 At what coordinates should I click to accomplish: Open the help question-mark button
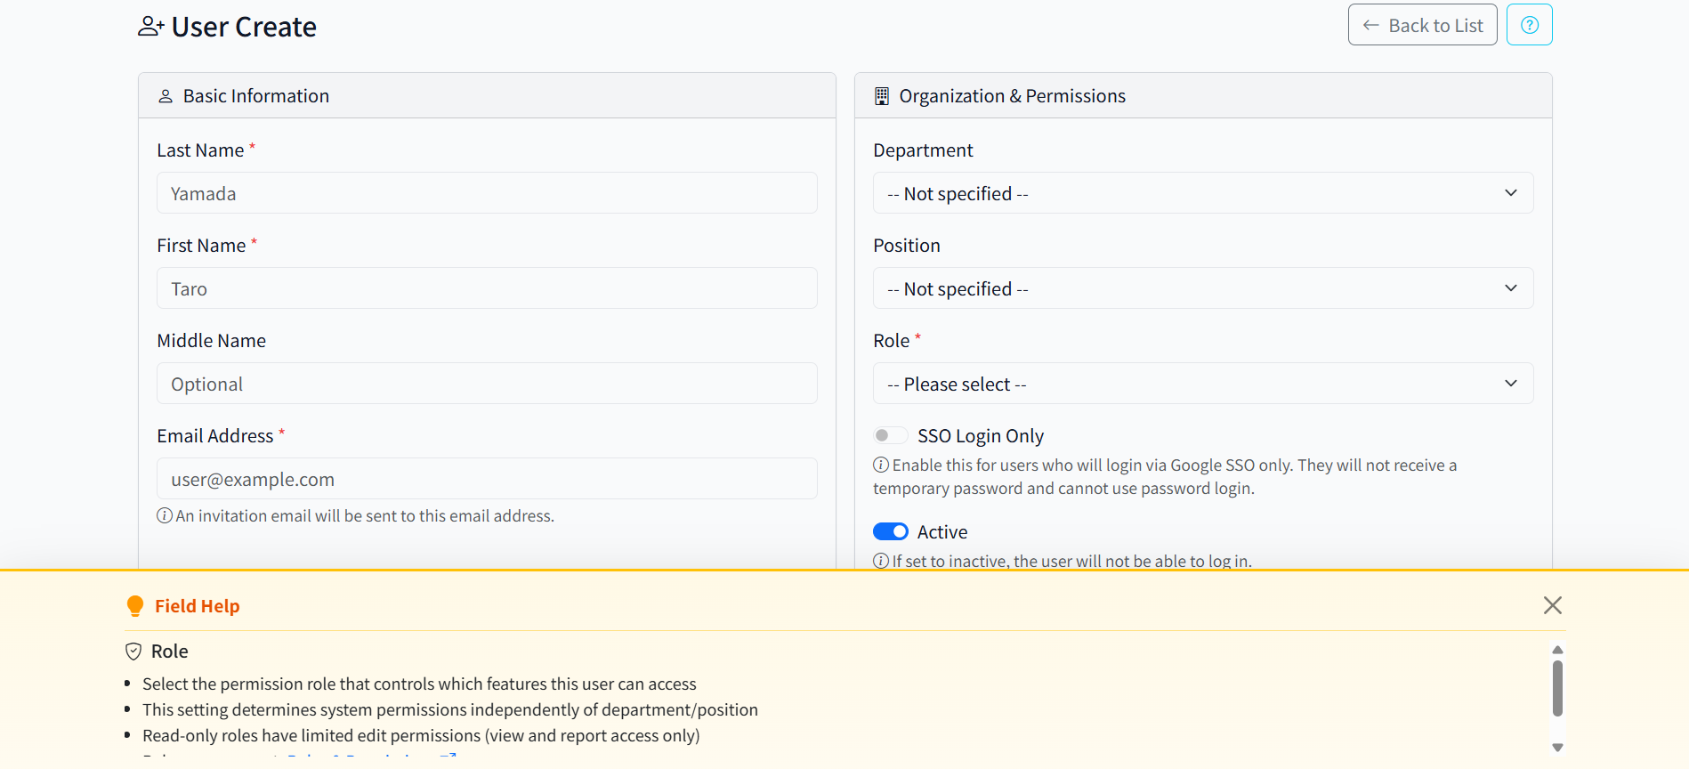(1529, 25)
